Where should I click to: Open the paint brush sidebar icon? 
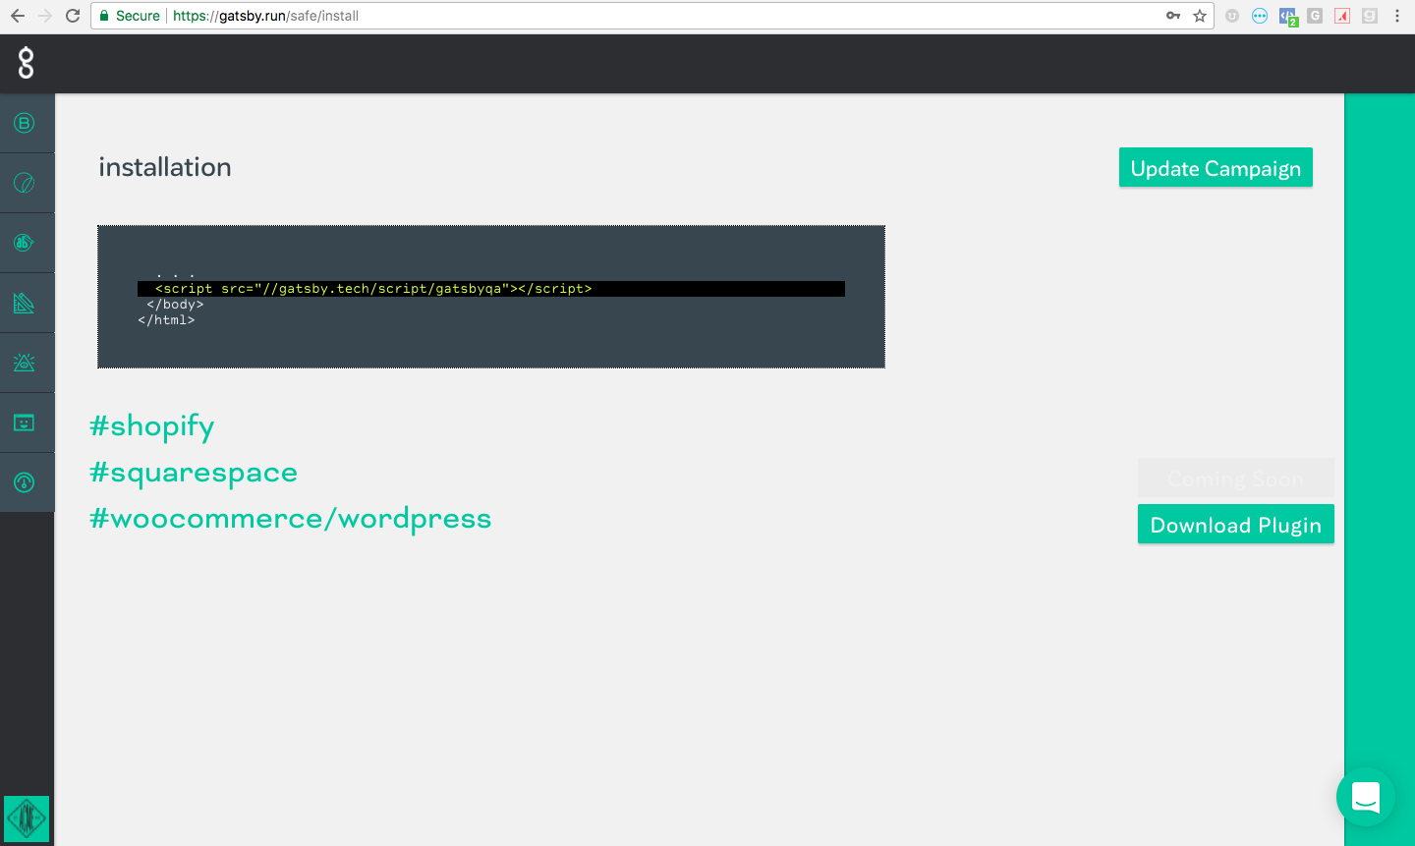point(25,243)
